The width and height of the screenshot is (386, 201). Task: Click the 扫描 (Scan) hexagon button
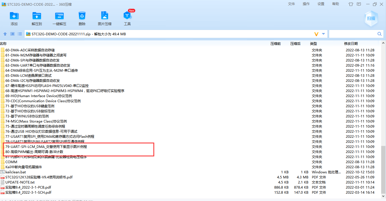tap(371, 18)
